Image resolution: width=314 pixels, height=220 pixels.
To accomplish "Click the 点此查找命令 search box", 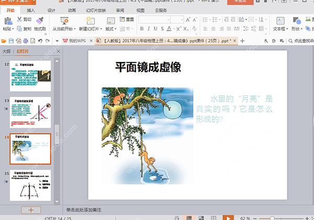I will [x=301, y=41].
